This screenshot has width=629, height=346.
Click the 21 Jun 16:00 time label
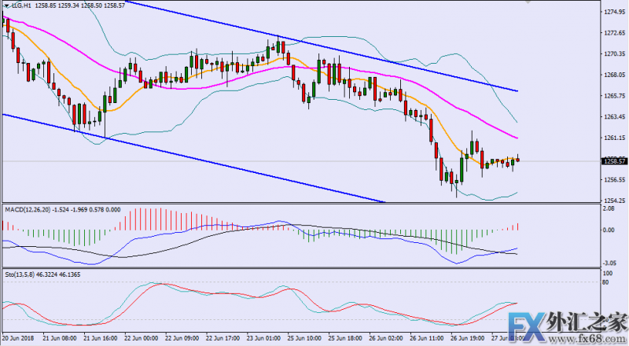click(x=98, y=337)
